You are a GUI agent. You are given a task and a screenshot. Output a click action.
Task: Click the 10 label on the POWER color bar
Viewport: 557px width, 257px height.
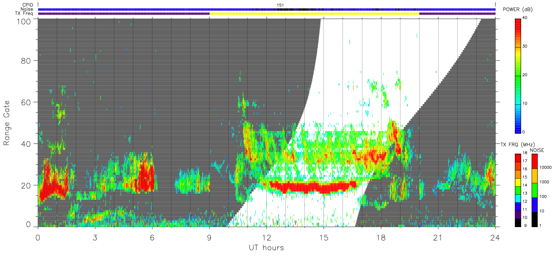[525, 104]
